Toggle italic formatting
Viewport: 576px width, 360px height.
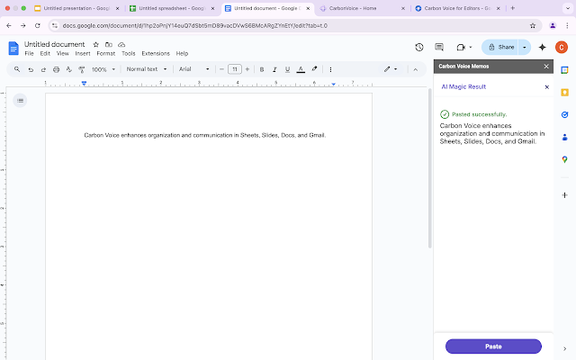point(274,69)
